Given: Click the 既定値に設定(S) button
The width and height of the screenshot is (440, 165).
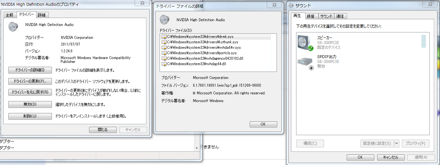Looking at the screenshot, I should coord(377,143).
